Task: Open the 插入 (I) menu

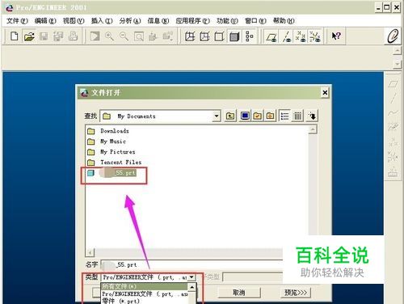Action: pos(102,21)
